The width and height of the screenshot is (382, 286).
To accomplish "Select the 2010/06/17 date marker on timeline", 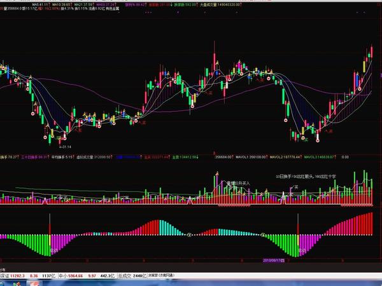I will point(275,260).
